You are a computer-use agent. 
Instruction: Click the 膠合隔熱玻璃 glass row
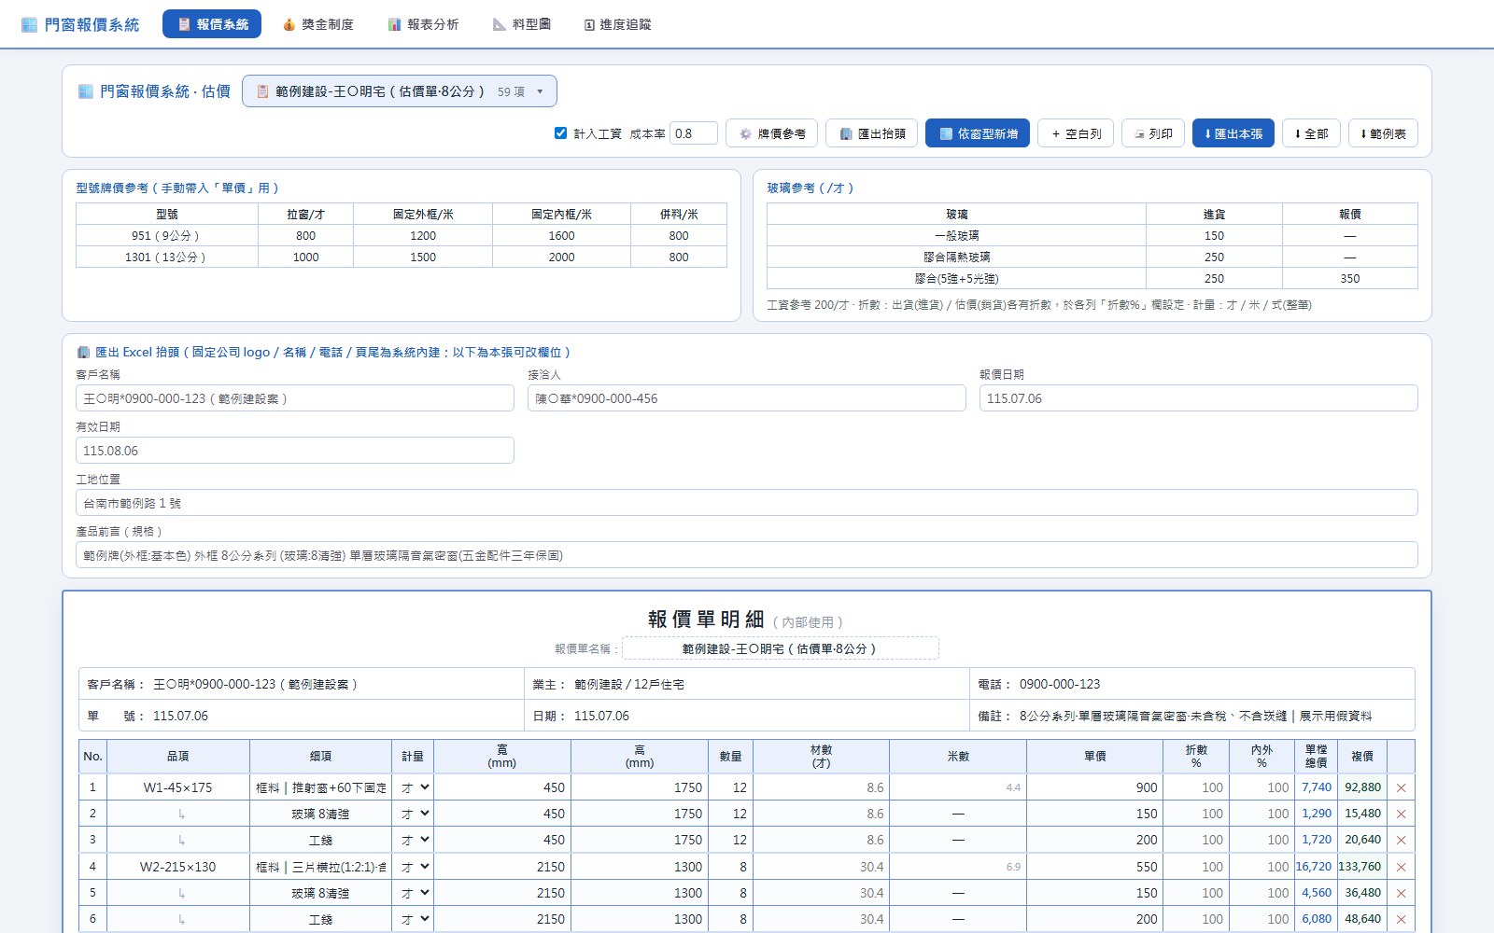1092,257
